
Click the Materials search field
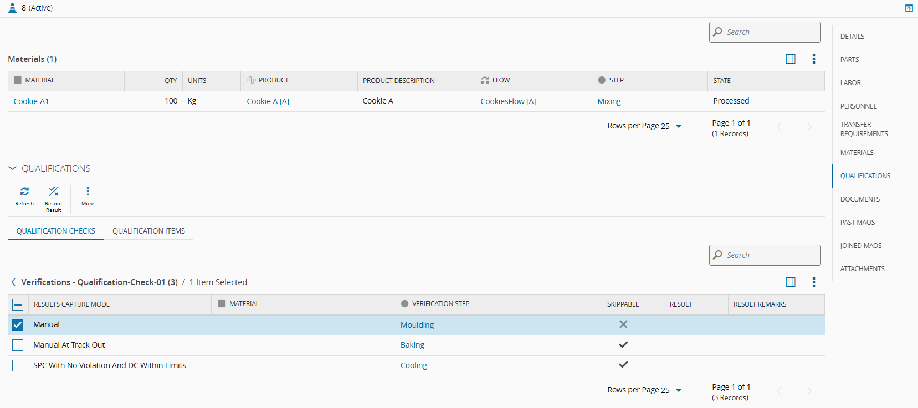pyautogui.click(x=770, y=32)
